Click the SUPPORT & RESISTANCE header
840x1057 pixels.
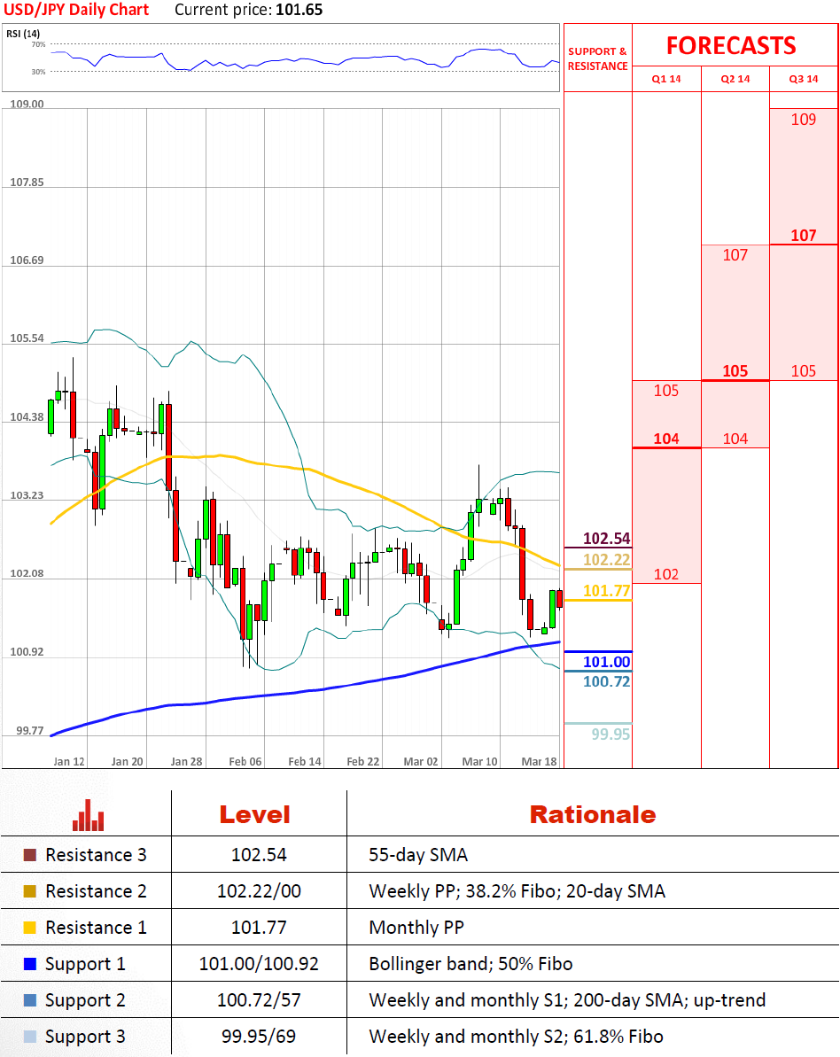click(x=597, y=58)
